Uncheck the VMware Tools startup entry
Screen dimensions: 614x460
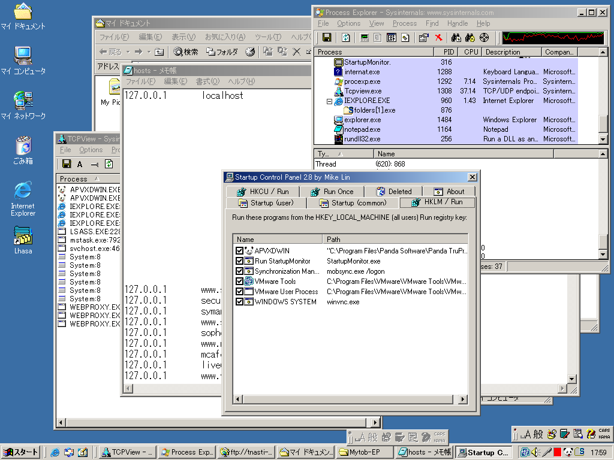[240, 282]
